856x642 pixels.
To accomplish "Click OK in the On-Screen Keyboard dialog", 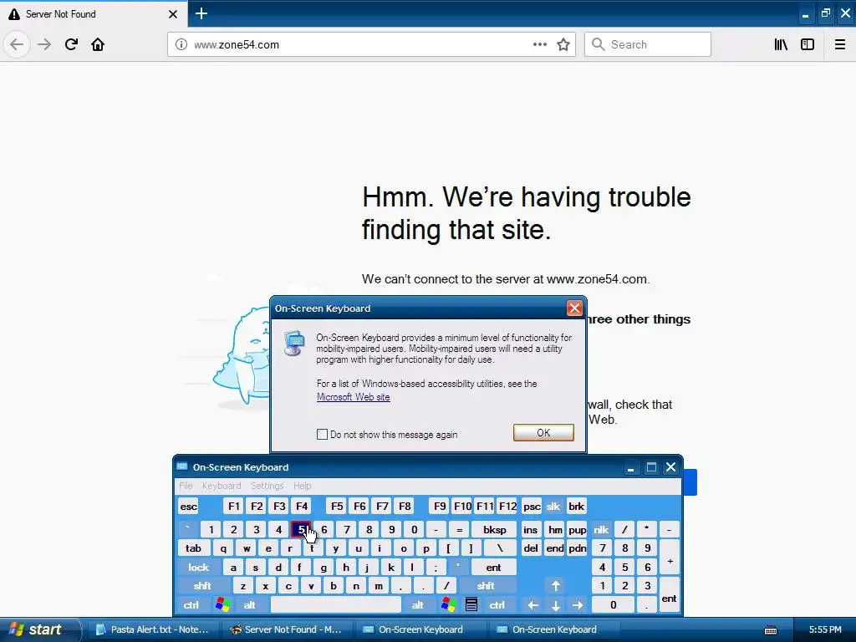I will pyautogui.click(x=543, y=432).
